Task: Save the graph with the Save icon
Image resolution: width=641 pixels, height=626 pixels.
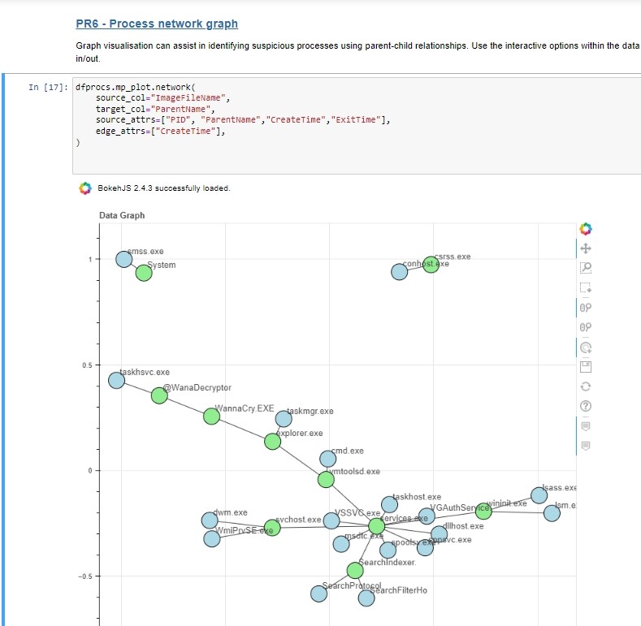Action: coord(586,367)
